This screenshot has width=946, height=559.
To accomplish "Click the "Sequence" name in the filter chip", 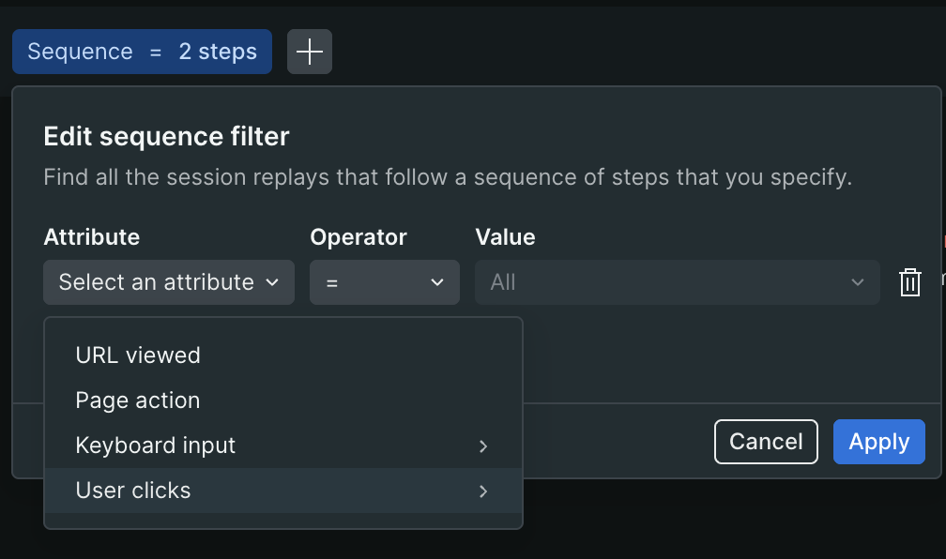I will (80, 52).
